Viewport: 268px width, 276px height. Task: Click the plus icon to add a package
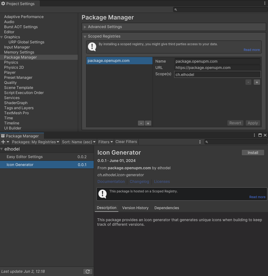pos(3,142)
